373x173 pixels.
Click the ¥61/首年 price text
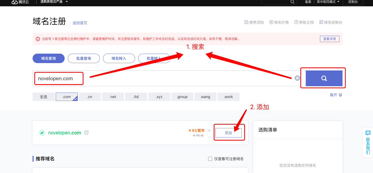[197, 130]
